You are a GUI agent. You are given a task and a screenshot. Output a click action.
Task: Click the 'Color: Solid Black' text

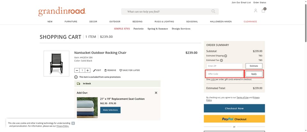[x=83, y=61]
